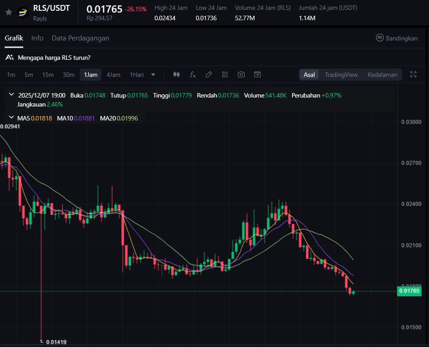Click the Bandingkan compare button
Viewport: 429px width, 347px height.
[x=397, y=38]
